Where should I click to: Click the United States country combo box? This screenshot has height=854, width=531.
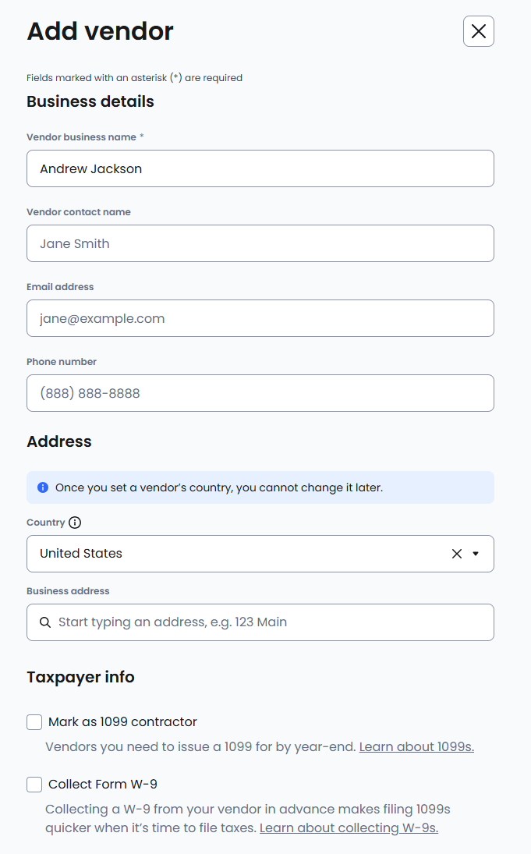[x=234, y=554]
